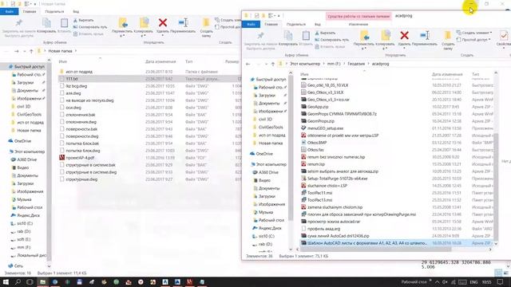Click A360 Drive in Новая папка window sidebar
This screenshot has height=287, width=511.
pyautogui.click(x=26, y=159)
